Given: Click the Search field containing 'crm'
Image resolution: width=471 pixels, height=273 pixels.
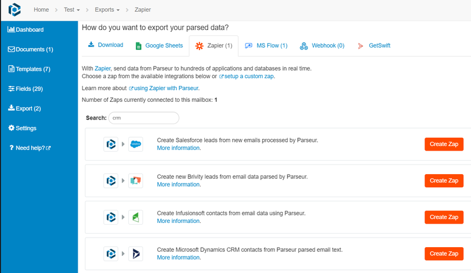Looking at the screenshot, I should [144, 118].
